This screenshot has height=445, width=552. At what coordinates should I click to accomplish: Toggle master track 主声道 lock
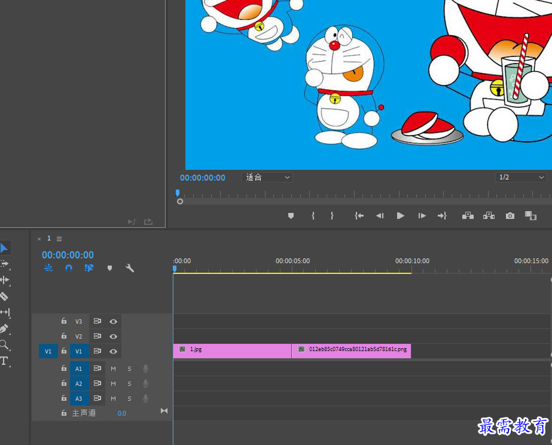(x=64, y=413)
